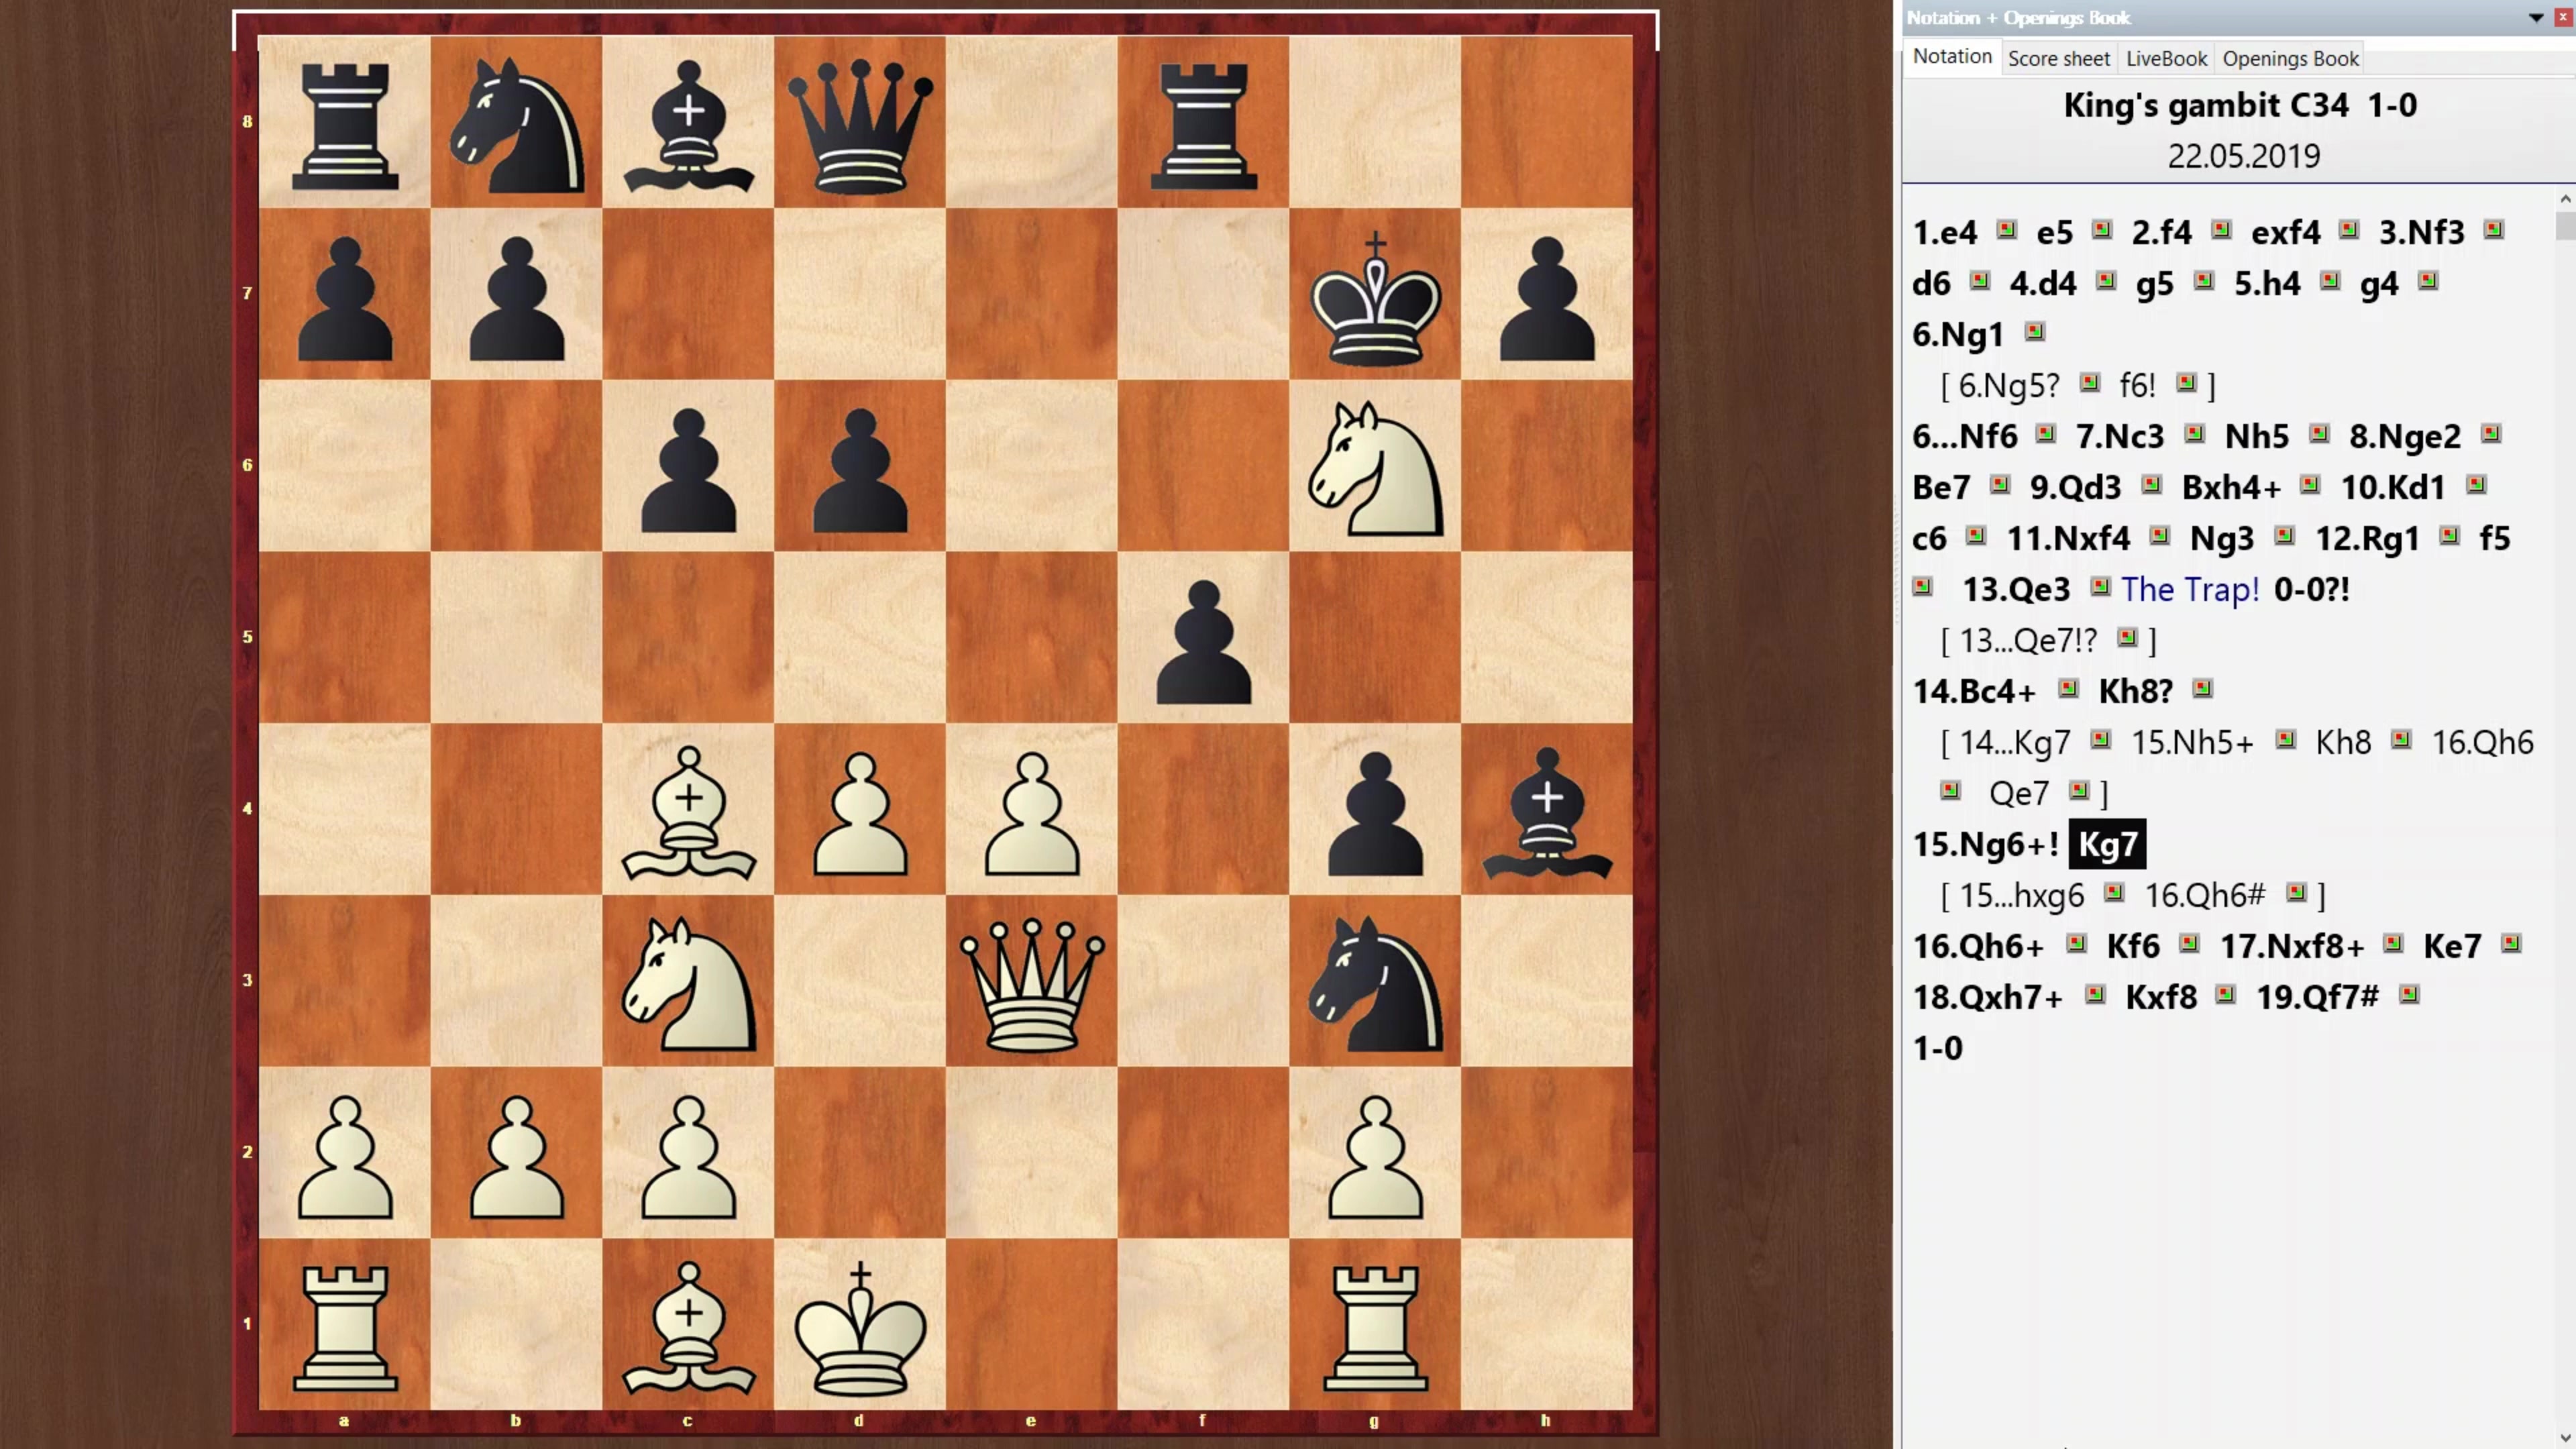Viewport: 2576px width, 1449px height.
Task: Select the highlighted Kg7 move
Action: pos(2107,844)
